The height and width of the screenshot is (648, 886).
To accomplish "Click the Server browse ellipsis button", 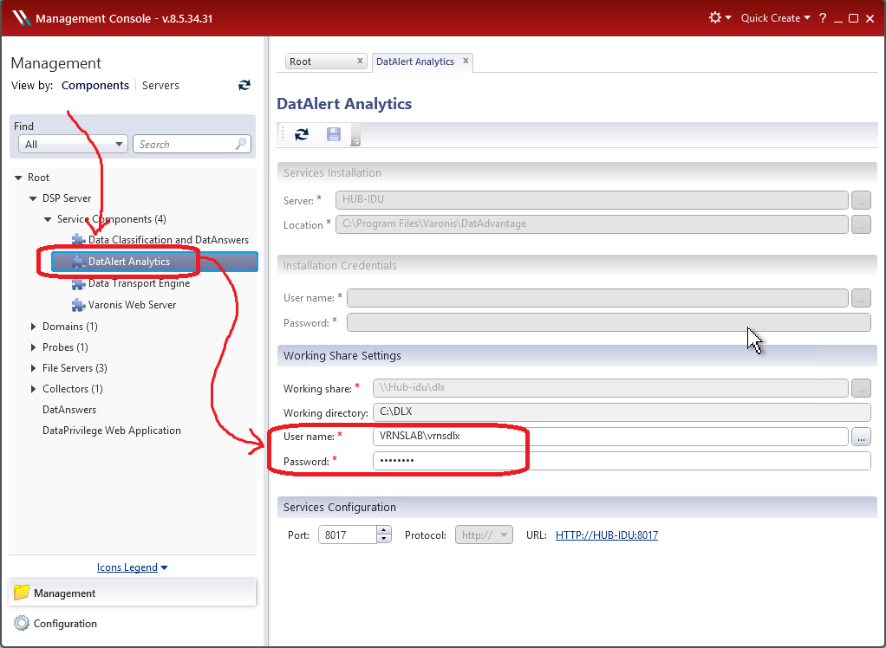I will coord(861,200).
